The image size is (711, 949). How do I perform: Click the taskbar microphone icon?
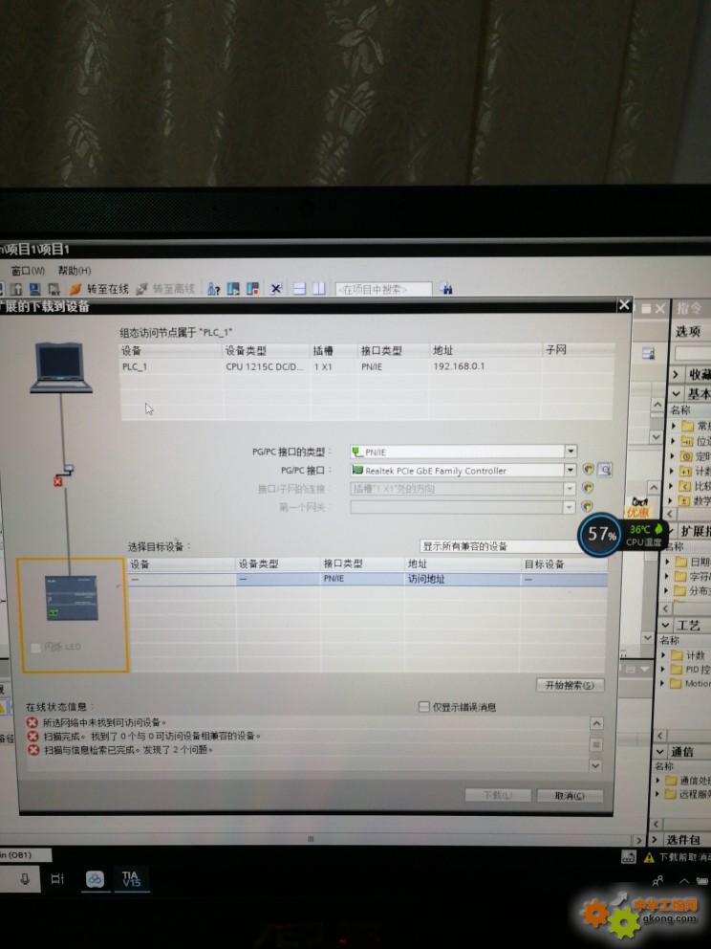[x=25, y=878]
